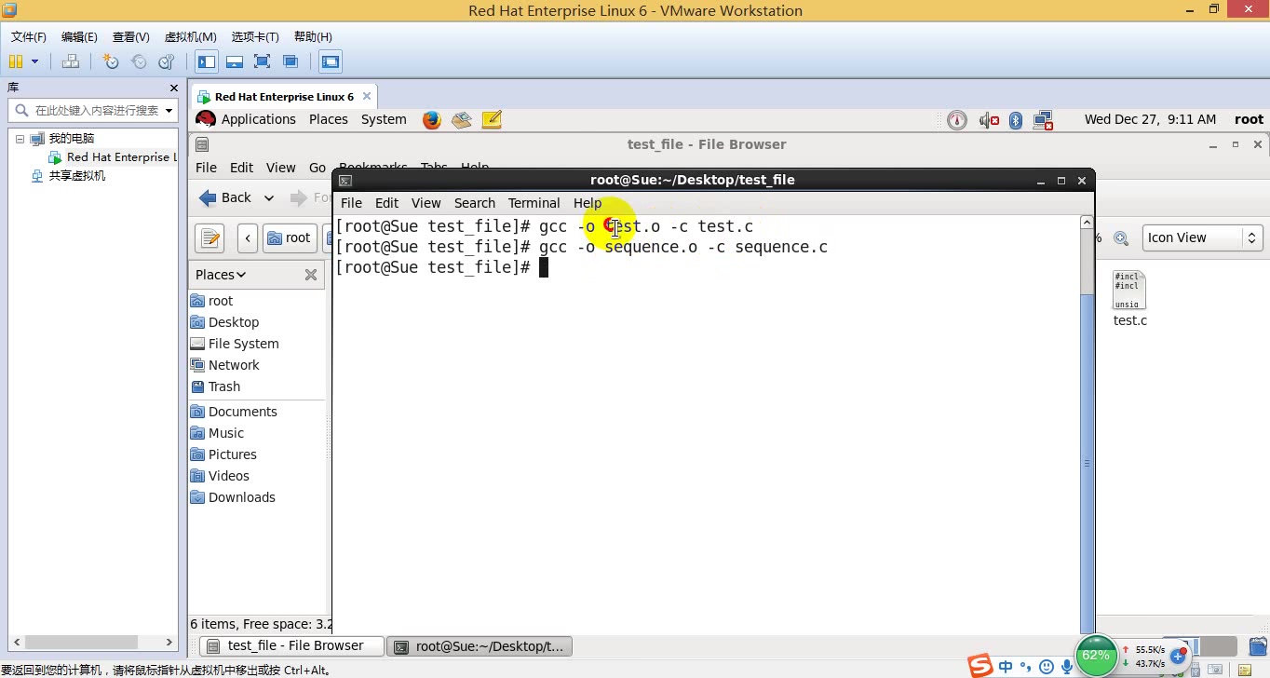This screenshot has width=1270, height=678.
Task: Click the network connection panel icon
Action: [x=1043, y=120]
